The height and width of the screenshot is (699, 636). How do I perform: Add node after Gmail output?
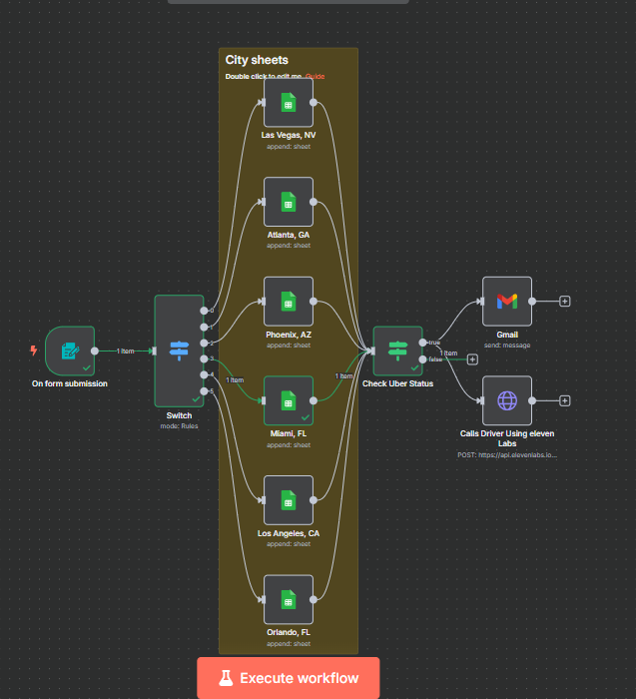(565, 302)
